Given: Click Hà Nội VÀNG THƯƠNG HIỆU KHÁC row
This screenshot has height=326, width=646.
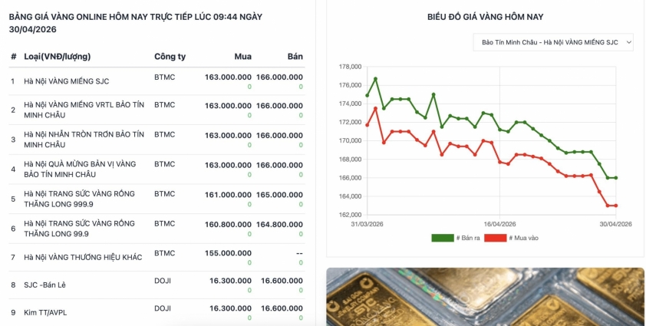Looking at the screenshot, I should coord(83,257).
